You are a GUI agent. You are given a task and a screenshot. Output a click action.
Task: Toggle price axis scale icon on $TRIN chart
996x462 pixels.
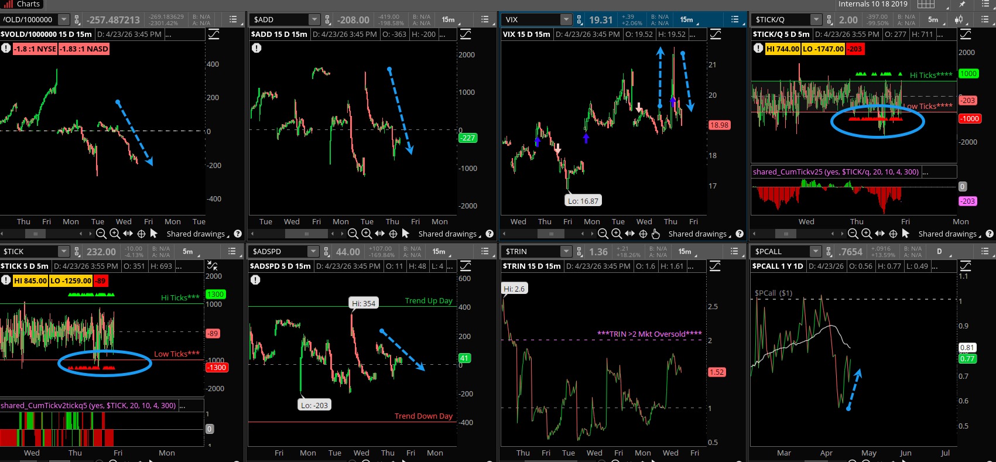click(715, 266)
